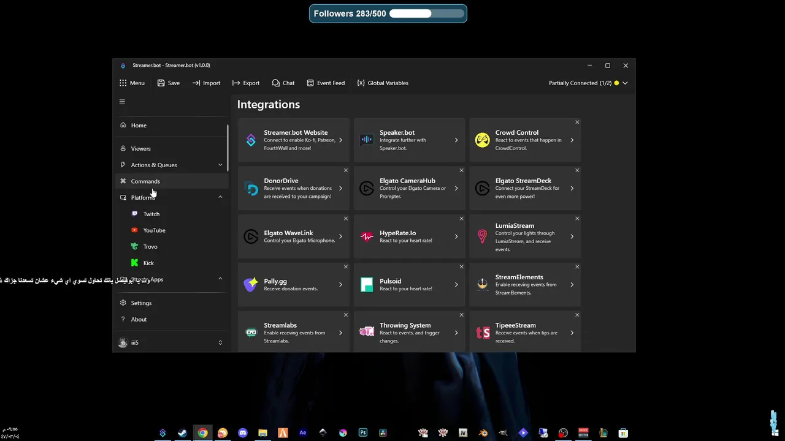Collapse the Platforms section chevron
The width and height of the screenshot is (785, 441).
tap(220, 197)
